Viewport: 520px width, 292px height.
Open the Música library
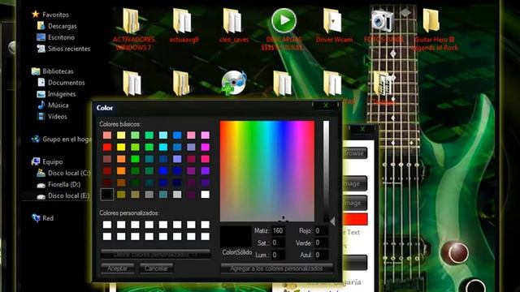tap(53, 105)
